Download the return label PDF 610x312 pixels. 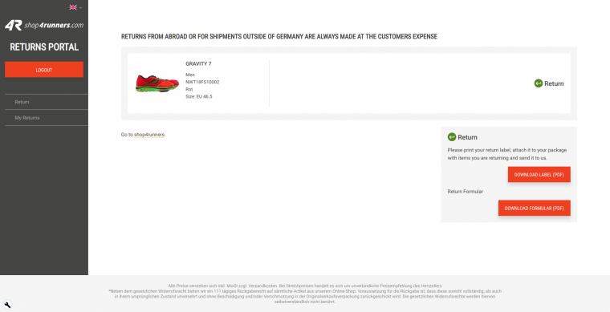[x=539, y=175]
